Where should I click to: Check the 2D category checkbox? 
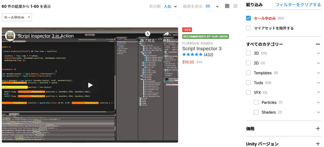pyautogui.click(x=249, y=63)
